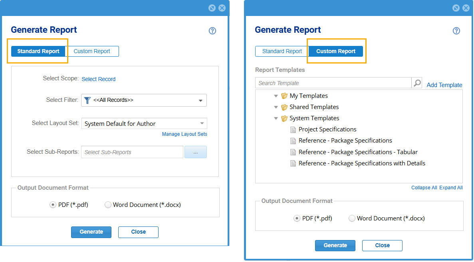Click the funnel icon in Select Filter

(87, 100)
